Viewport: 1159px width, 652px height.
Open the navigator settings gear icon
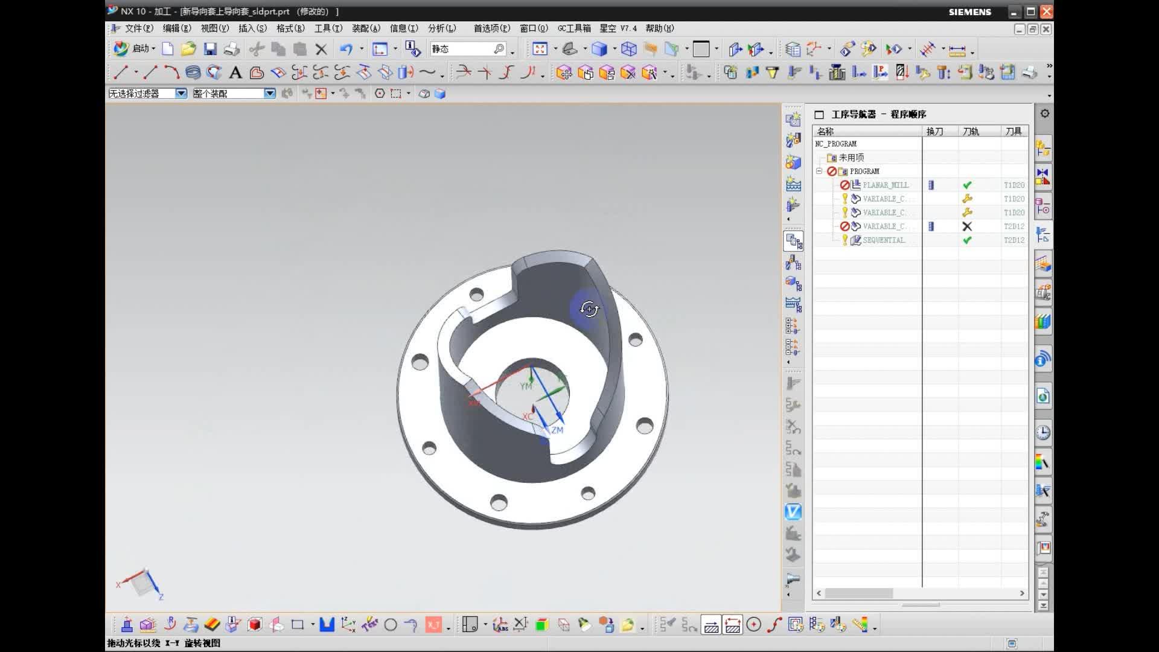pos(1045,113)
